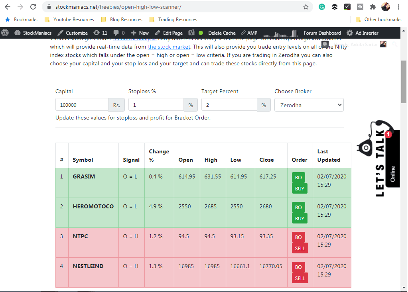The height and width of the screenshot is (292, 408).
Task: Click the SELL button for NESTLEIND
Action: point(300,278)
